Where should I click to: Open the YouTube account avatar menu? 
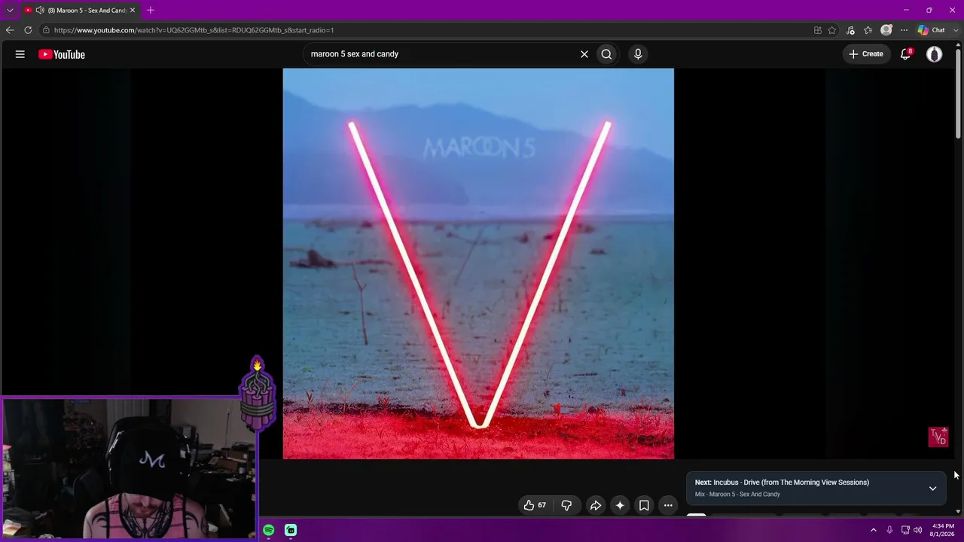tap(934, 54)
